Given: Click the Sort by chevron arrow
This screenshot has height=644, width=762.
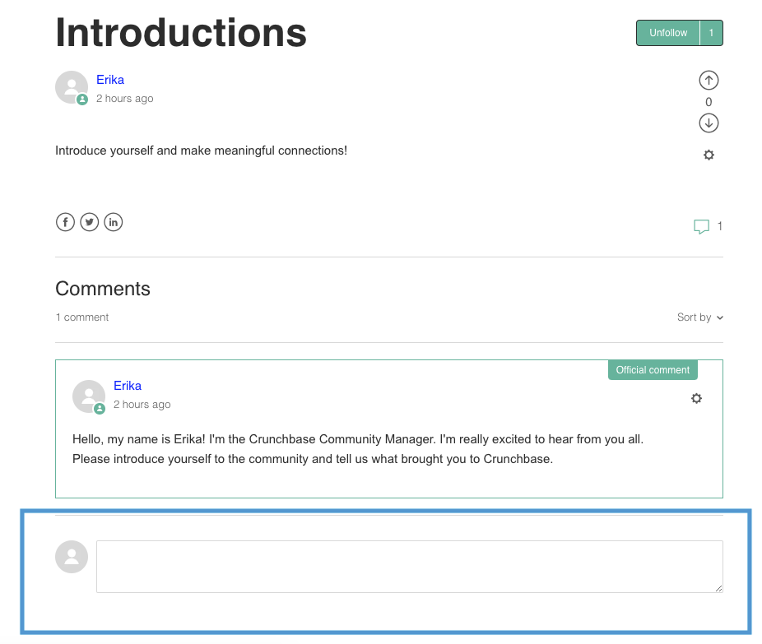Looking at the screenshot, I should (x=720, y=317).
